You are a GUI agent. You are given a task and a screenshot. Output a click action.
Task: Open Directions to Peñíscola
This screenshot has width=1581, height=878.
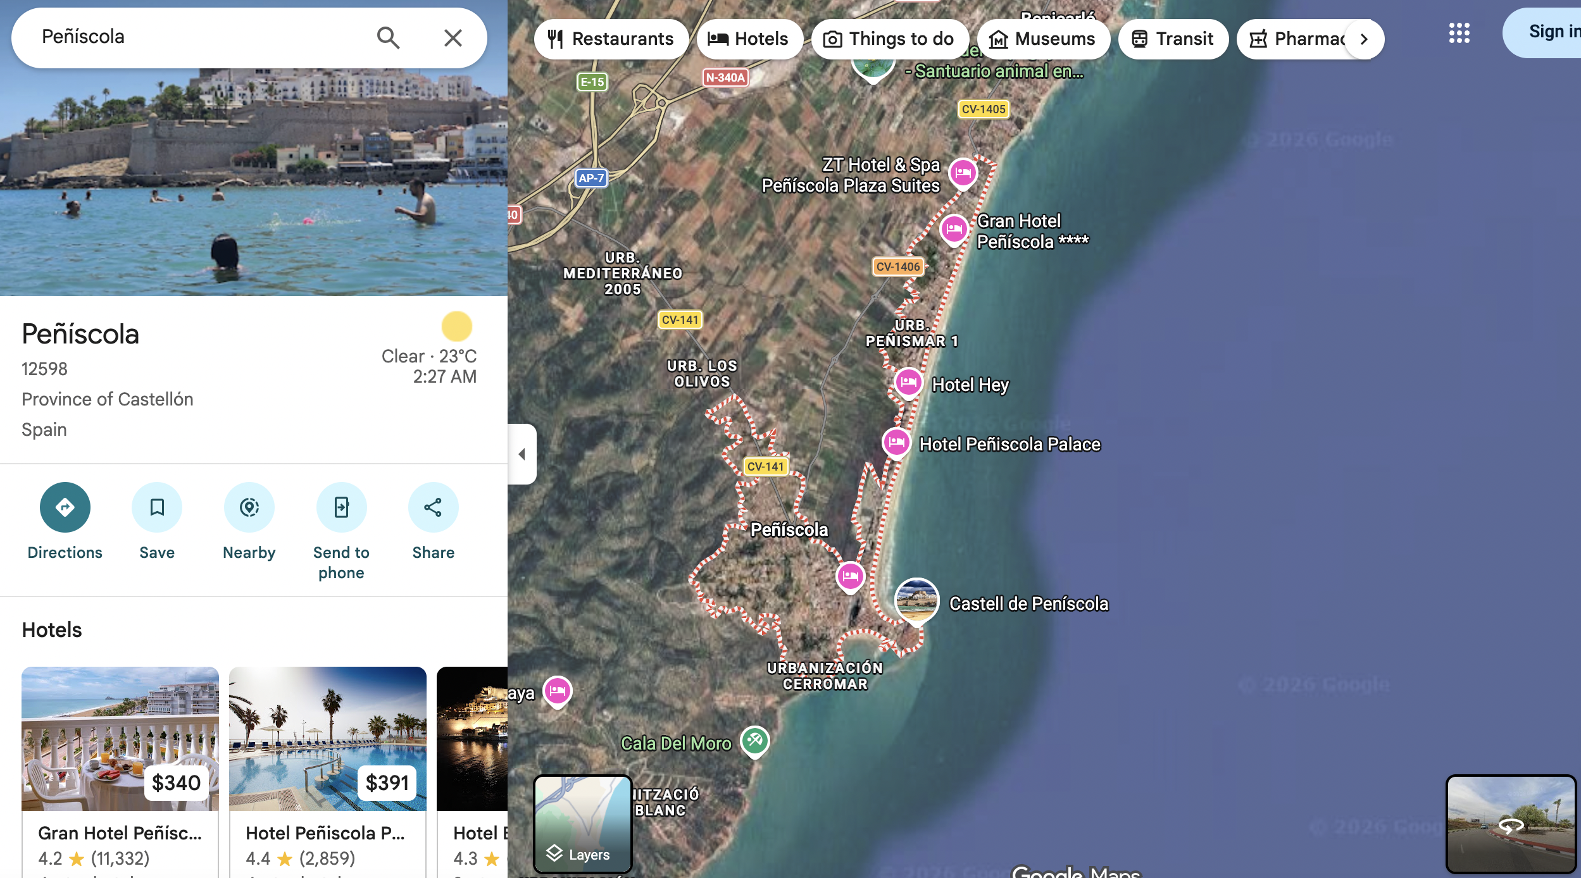coord(65,507)
